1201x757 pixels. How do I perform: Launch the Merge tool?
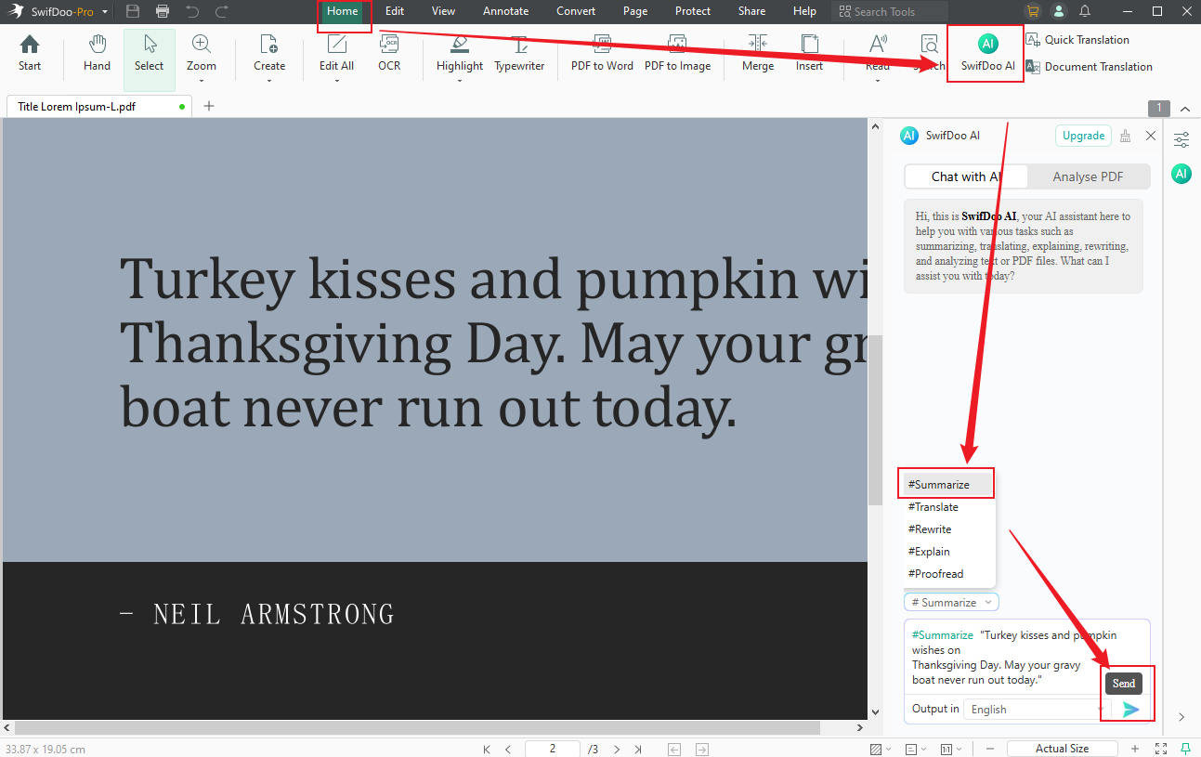click(757, 51)
